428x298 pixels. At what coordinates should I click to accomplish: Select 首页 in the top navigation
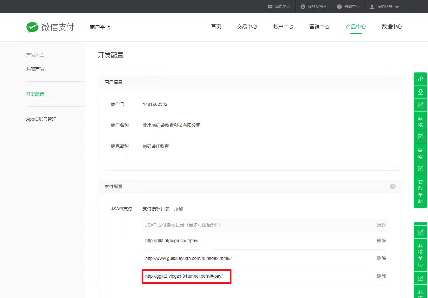tap(216, 27)
